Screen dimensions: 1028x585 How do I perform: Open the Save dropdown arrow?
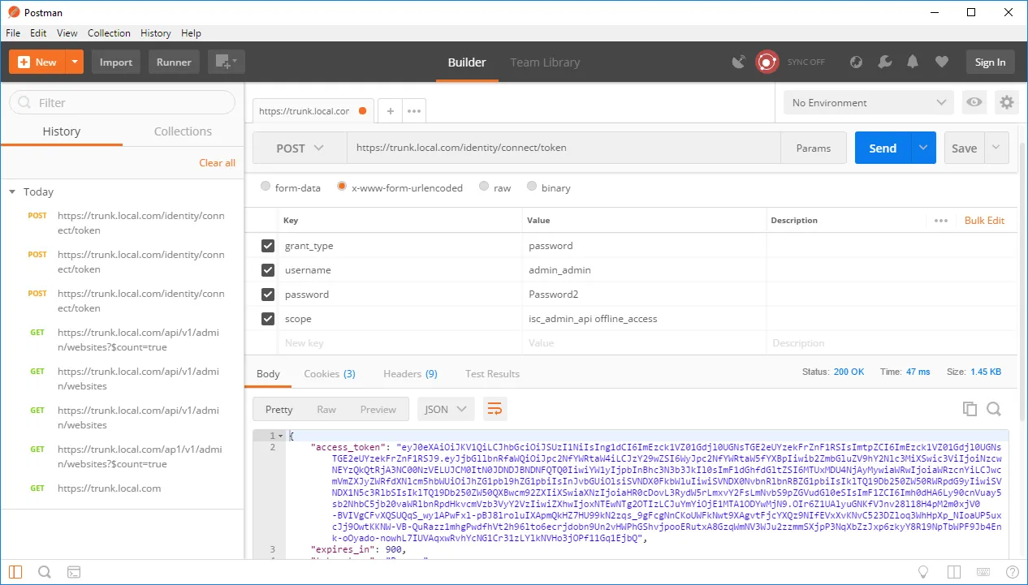click(x=997, y=148)
